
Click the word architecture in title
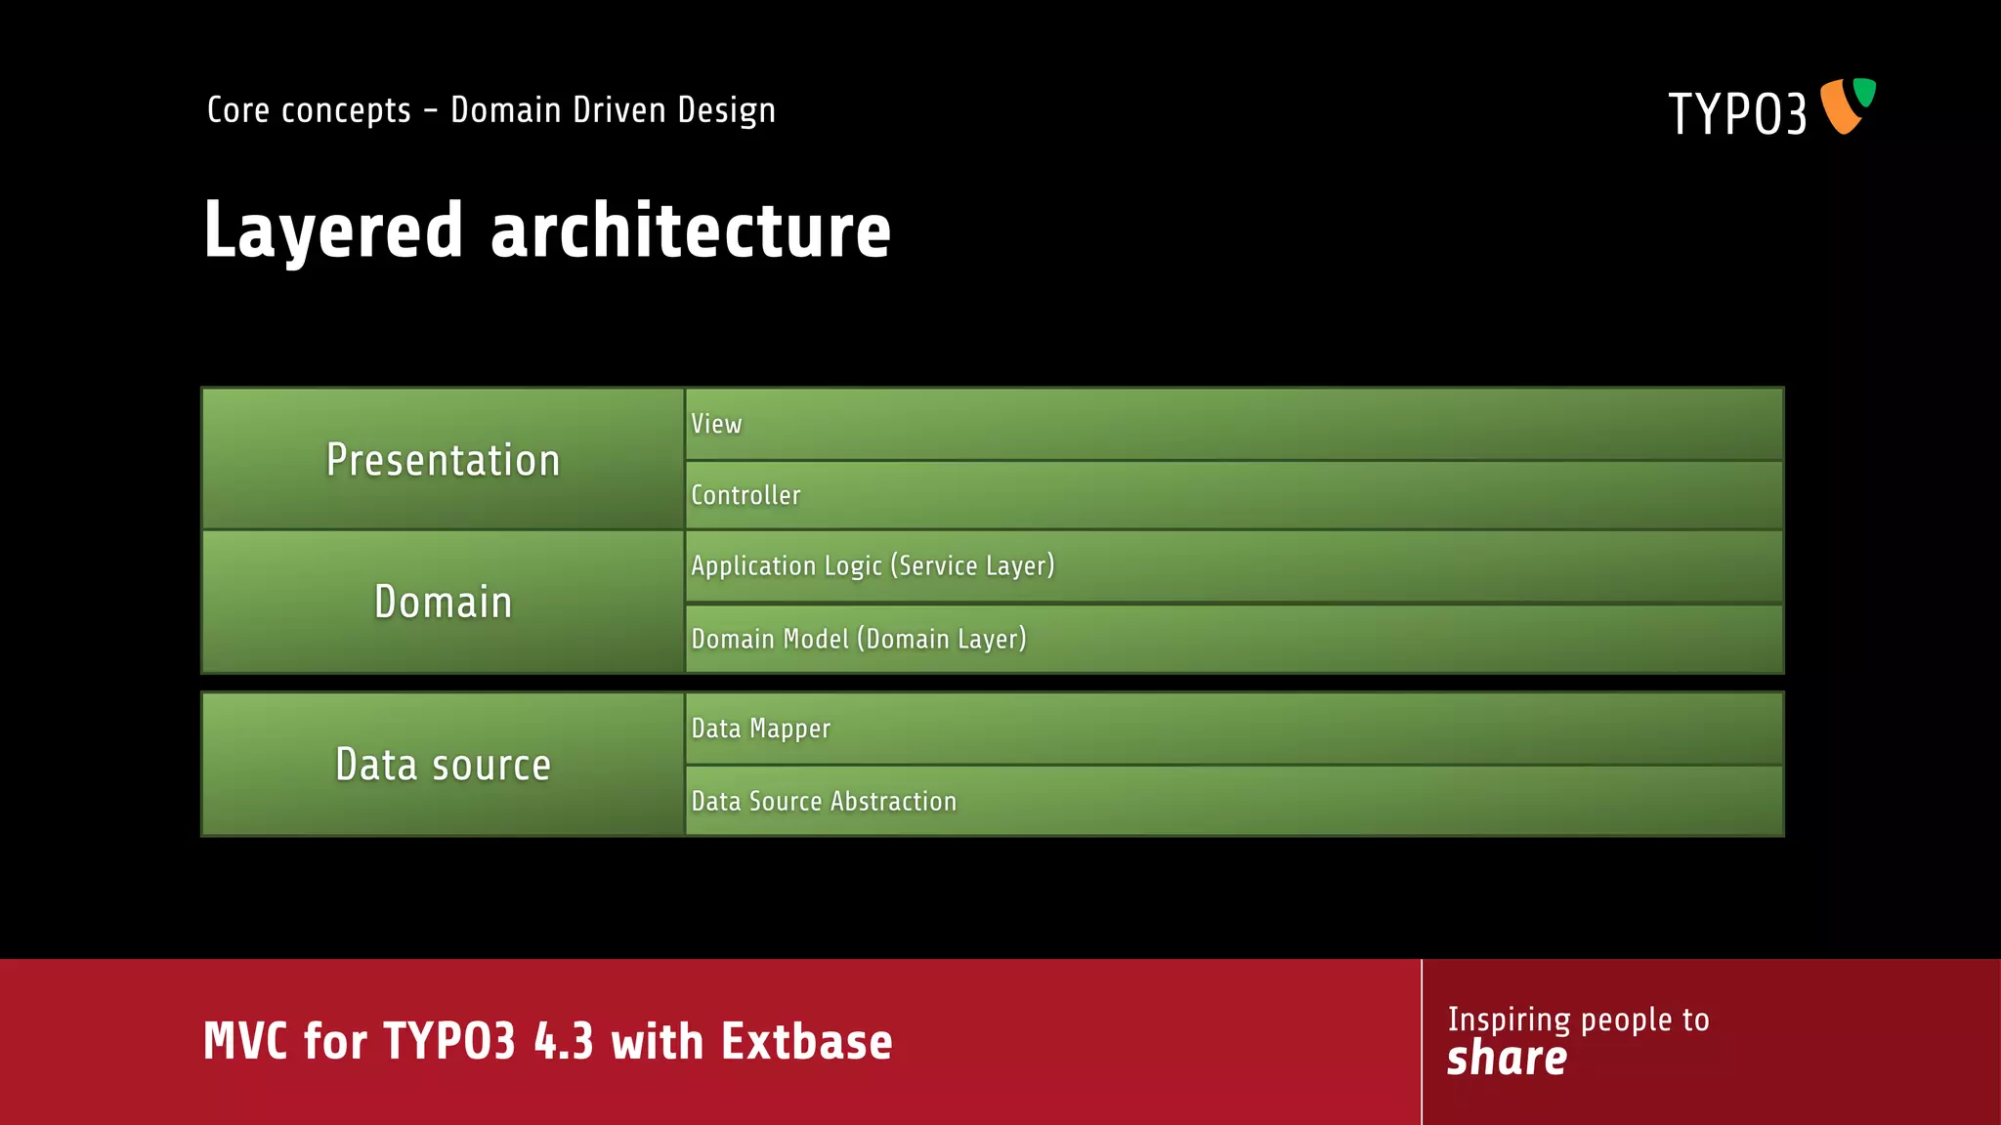click(x=691, y=230)
